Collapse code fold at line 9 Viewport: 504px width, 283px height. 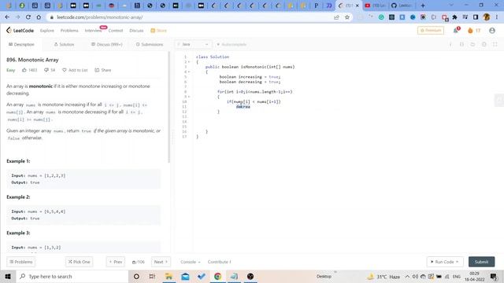(x=189, y=97)
